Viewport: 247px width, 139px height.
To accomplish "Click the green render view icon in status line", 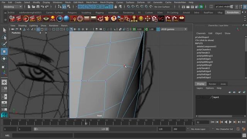I will point(201,7).
